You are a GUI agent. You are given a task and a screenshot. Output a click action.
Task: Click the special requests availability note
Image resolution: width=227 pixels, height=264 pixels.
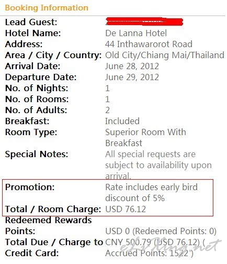click(158, 165)
